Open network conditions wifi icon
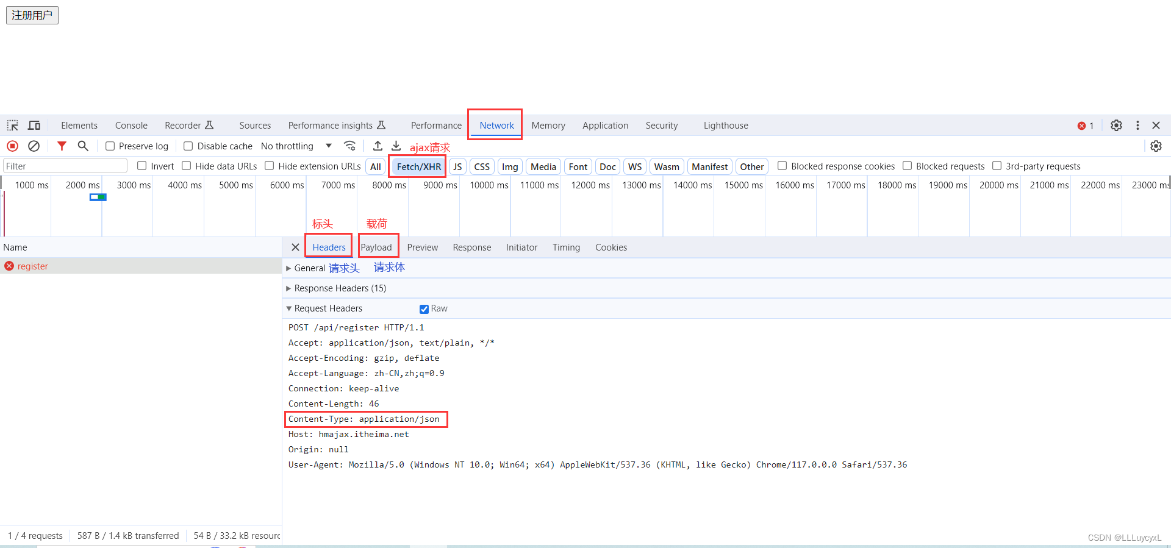 pyautogui.click(x=349, y=146)
